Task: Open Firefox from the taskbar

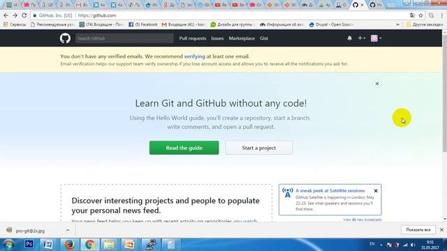Action: [x=69, y=245]
